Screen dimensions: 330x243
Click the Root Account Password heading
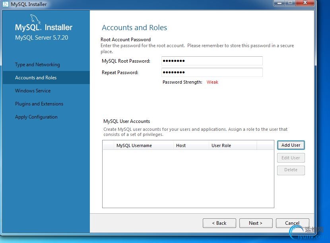[x=126, y=40]
